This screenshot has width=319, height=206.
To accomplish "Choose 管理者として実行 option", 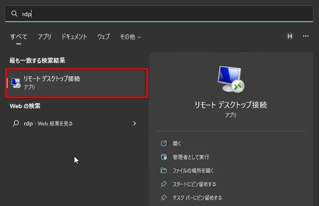I will pyautogui.click(x=191, y=157).
